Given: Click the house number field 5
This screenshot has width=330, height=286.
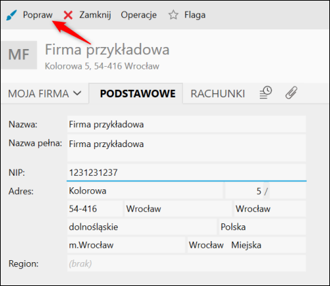Looking at the screenshot, I should coord(244,191).
